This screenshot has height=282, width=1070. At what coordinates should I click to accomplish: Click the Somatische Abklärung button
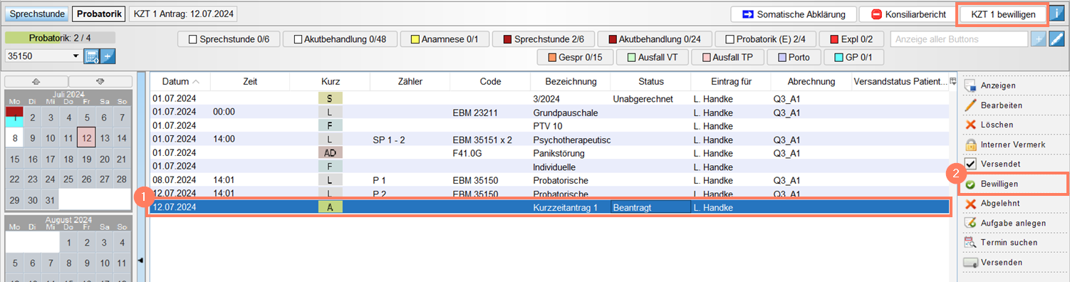tap(793, 14)
